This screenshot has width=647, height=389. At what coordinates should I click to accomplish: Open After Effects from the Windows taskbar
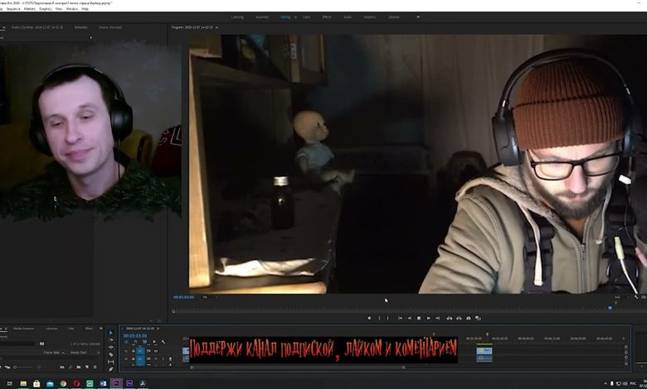click(x=129, y=383)
